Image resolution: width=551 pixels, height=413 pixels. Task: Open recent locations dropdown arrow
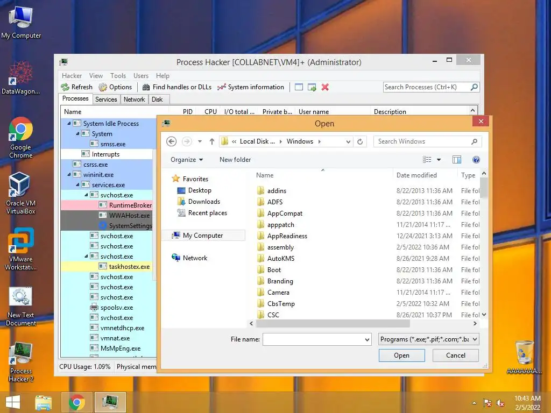tap(200, 141)
